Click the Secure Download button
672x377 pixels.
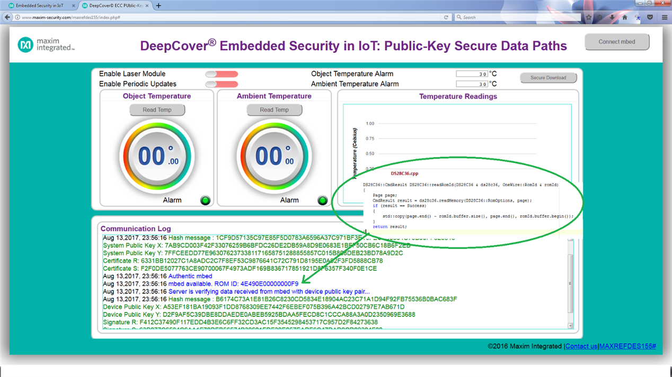coord(548,78)
